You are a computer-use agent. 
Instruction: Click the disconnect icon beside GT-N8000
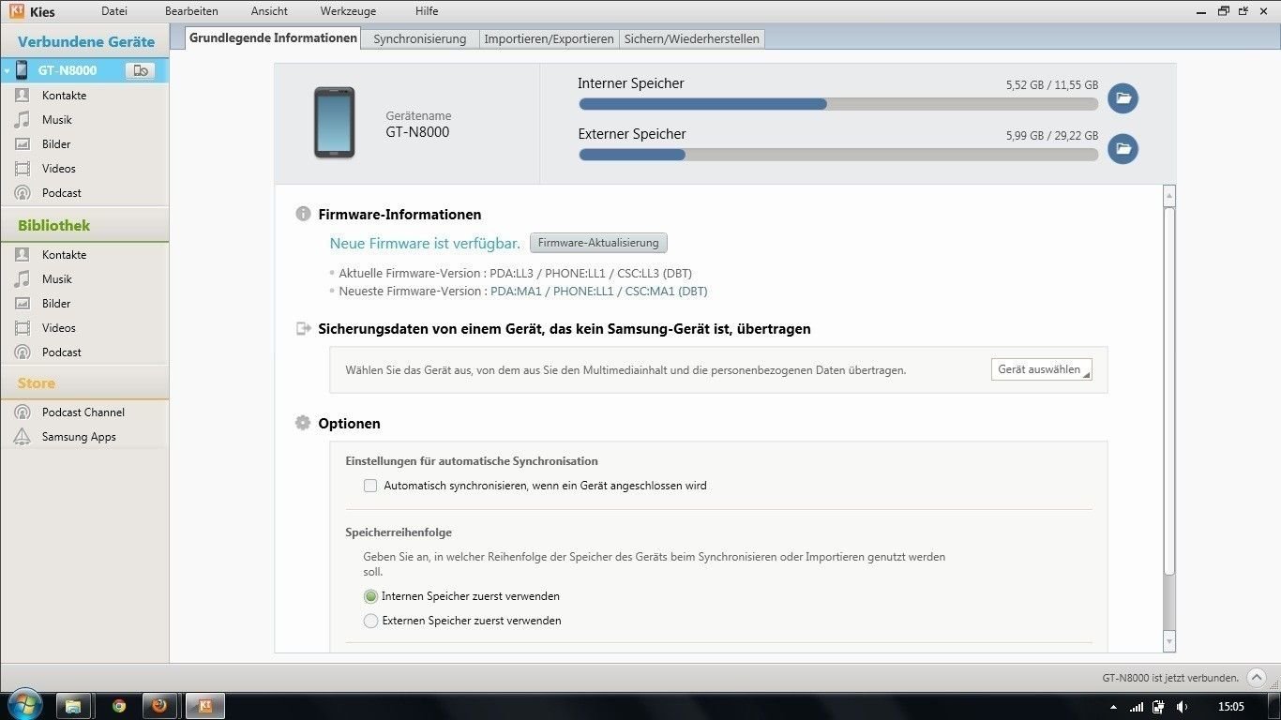tap(140, 70)
